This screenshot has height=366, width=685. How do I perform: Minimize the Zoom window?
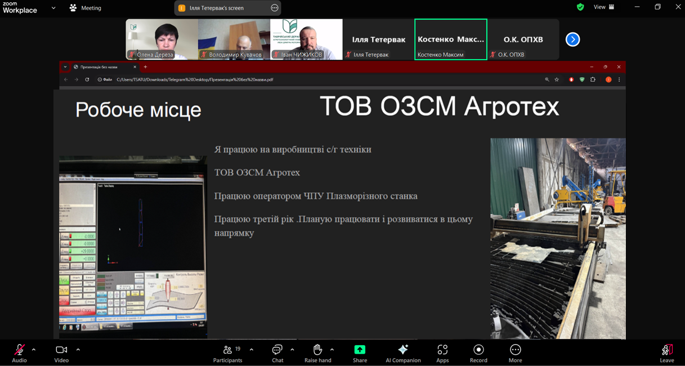point(637,7)
